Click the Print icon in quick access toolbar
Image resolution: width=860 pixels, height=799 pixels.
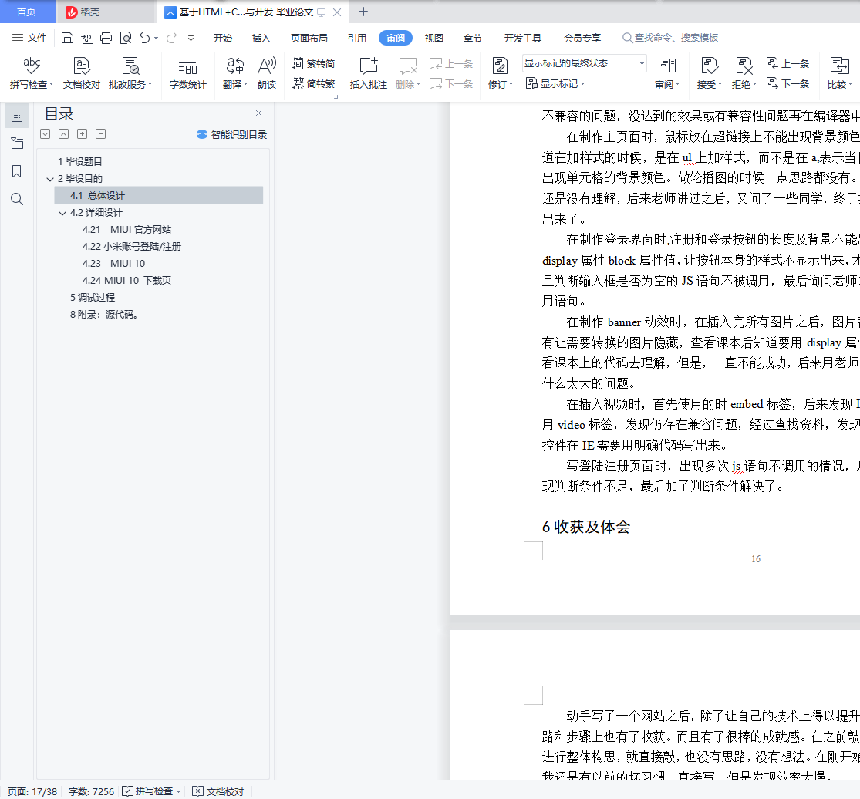click(x=106, y=38)
